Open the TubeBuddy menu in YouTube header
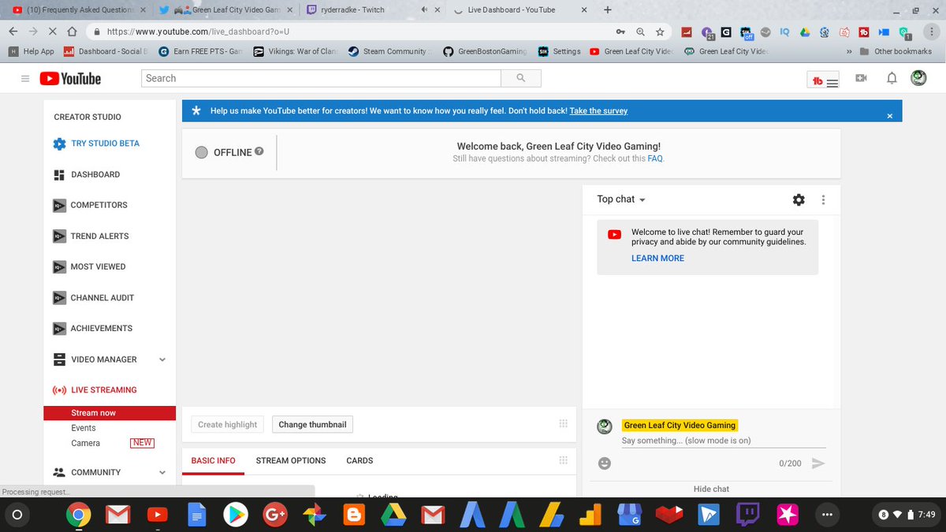 tap(824, 80)
